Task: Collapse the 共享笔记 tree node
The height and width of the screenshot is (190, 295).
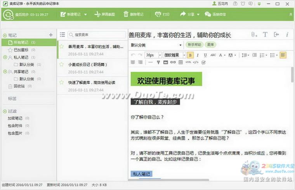Action: pyautogui.click(x=5, y=71)
